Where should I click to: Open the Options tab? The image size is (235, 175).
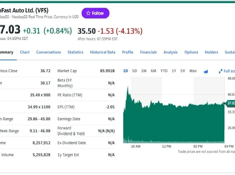tap(191, 52)
